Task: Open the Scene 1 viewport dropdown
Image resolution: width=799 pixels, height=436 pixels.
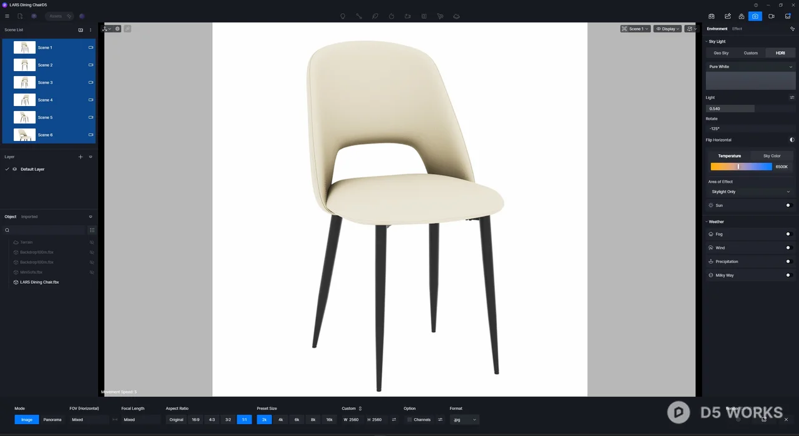Action: (x=635, y=29)
